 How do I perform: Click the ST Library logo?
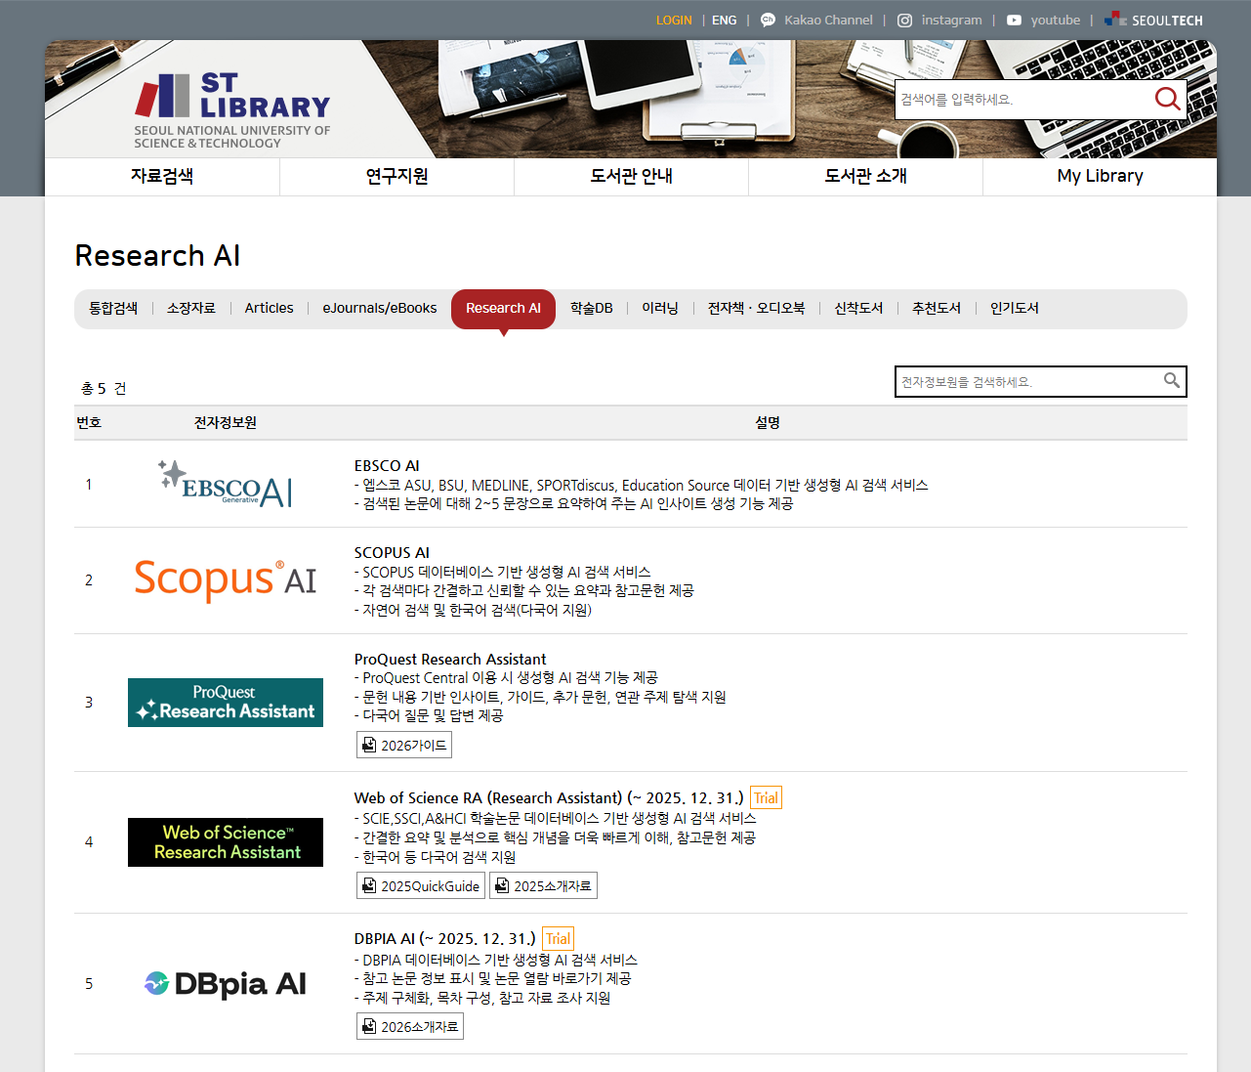232,109
